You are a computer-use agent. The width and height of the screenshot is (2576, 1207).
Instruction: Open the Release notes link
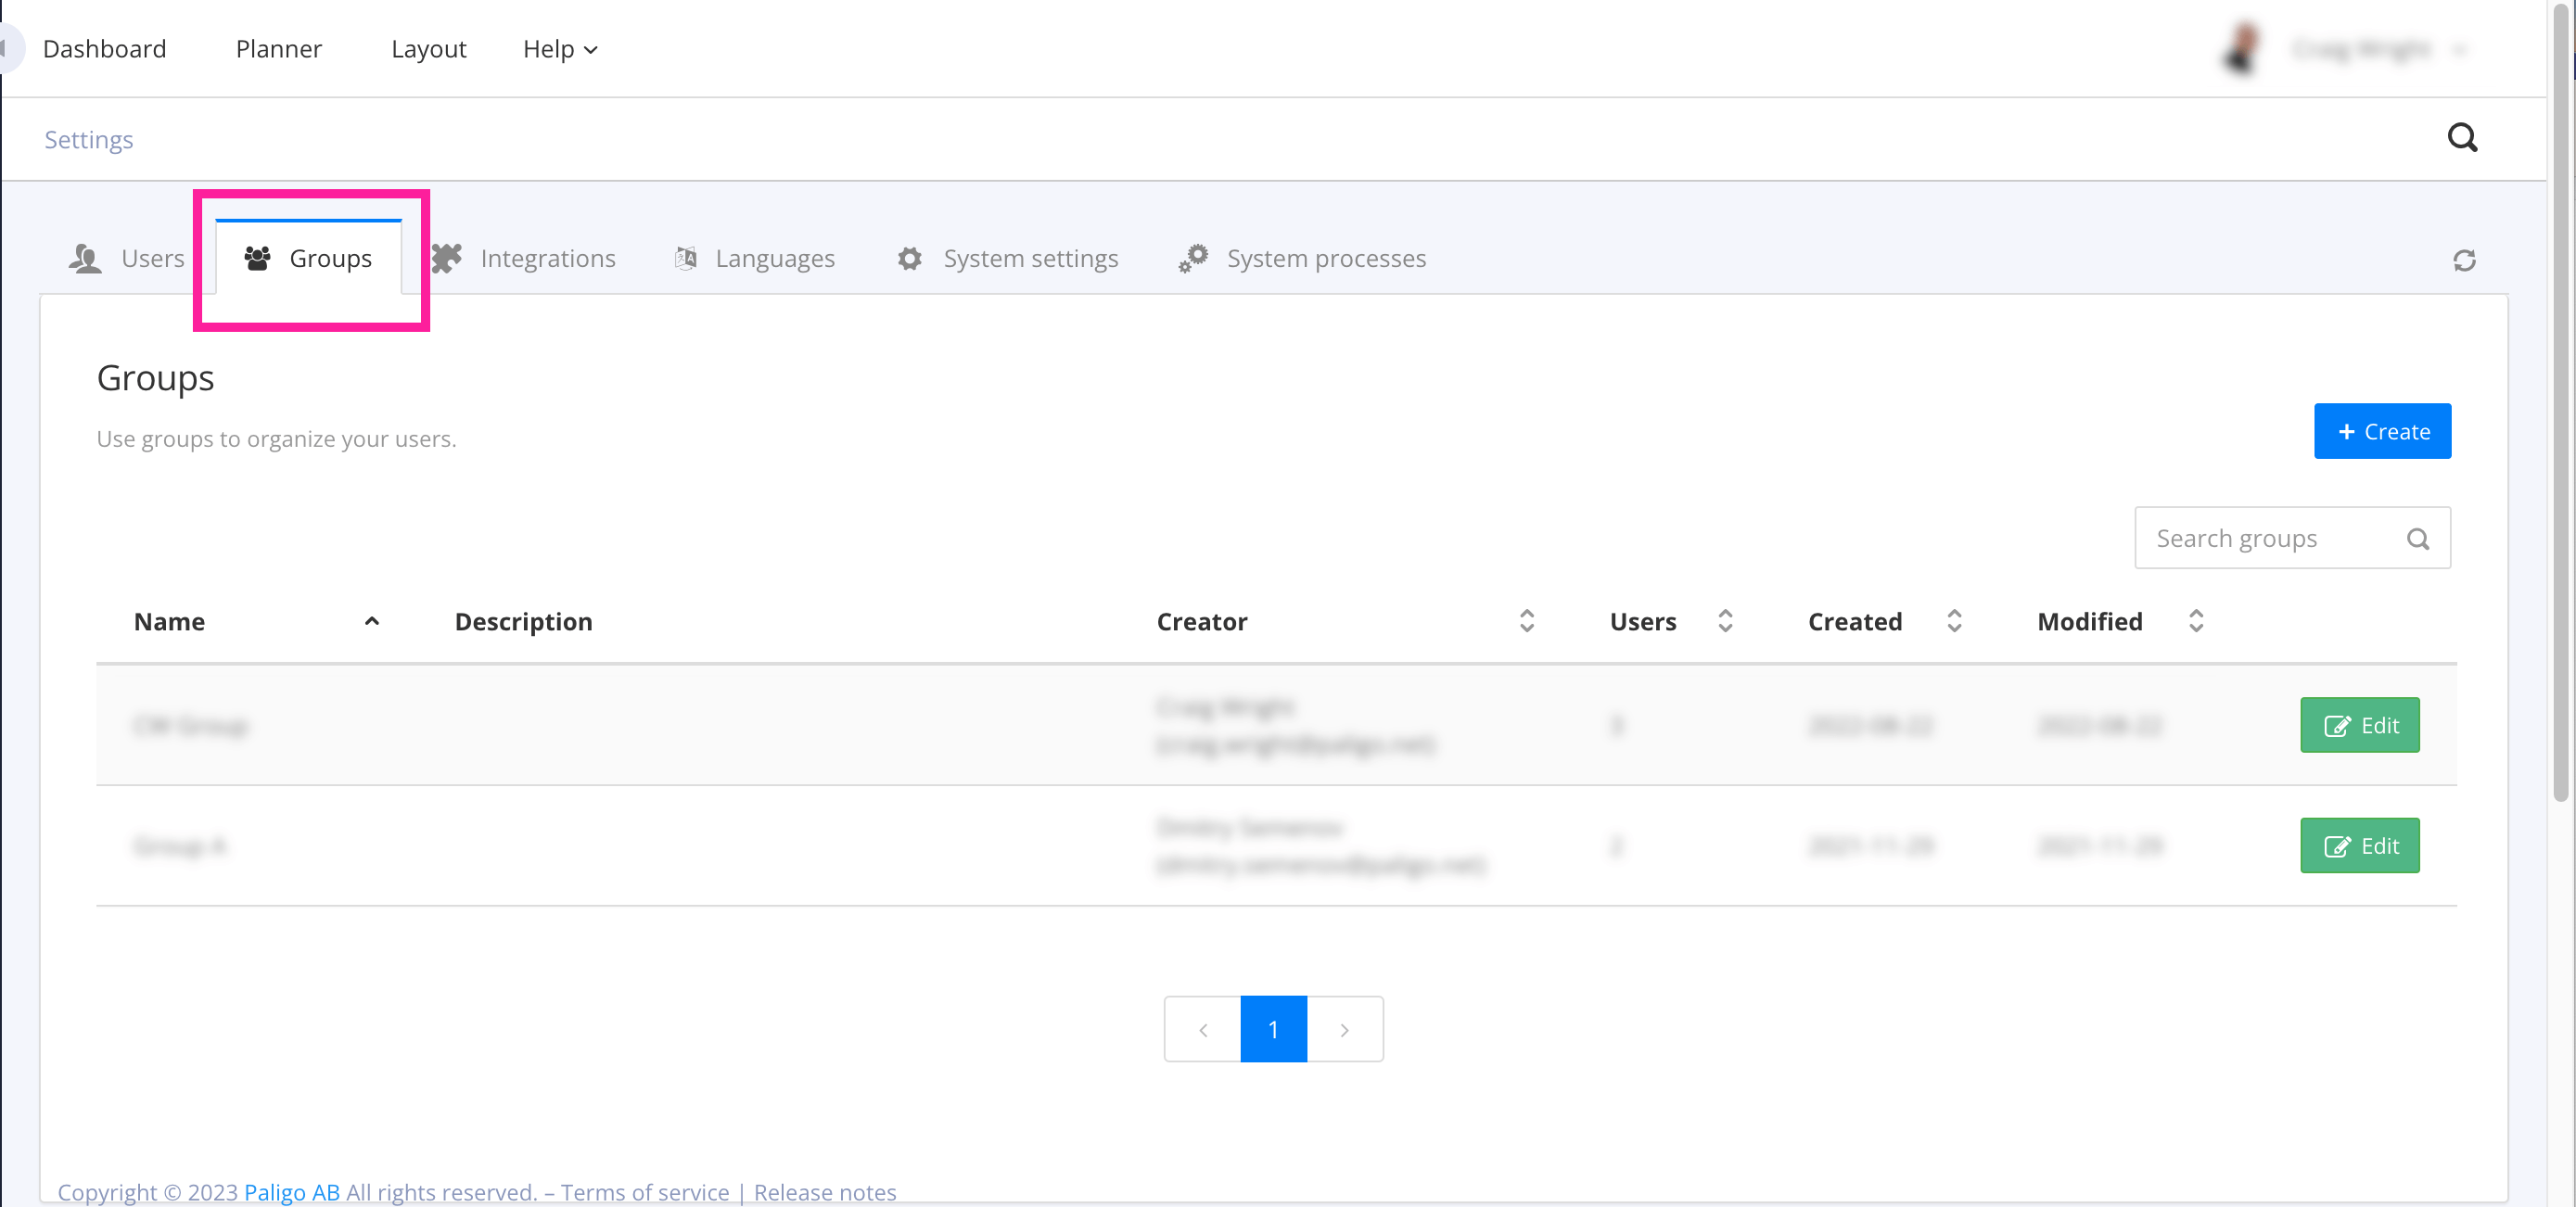click(825, 1191)
